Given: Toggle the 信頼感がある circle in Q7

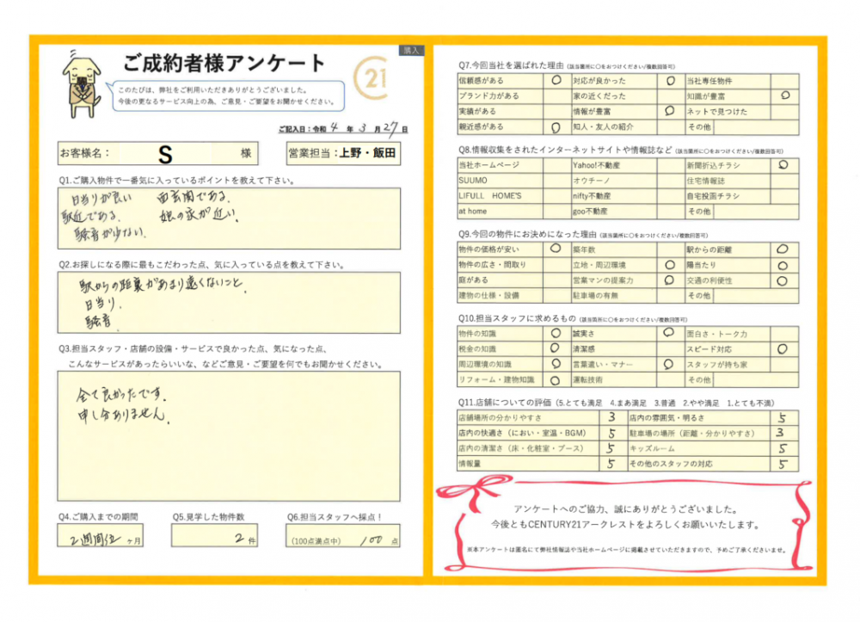Looking at the screenshot, I should pyautogui.click(x=554, y=80).
